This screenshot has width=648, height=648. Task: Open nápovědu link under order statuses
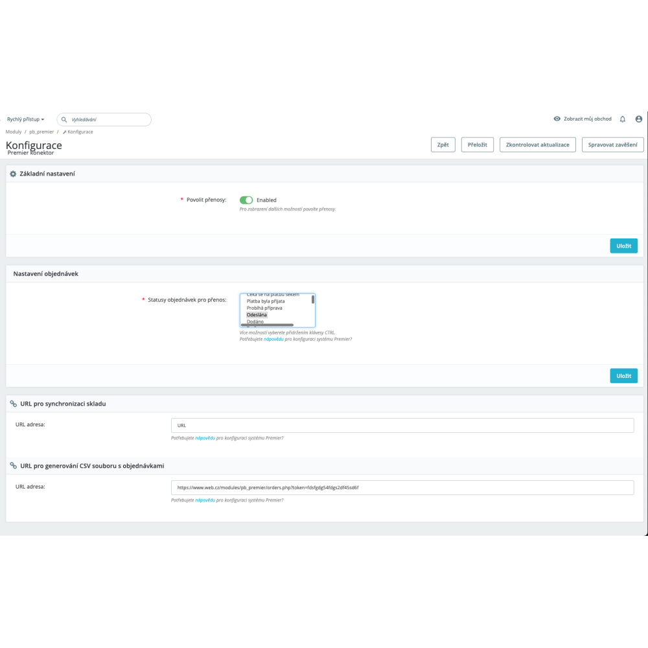click(x=273, y=339)
